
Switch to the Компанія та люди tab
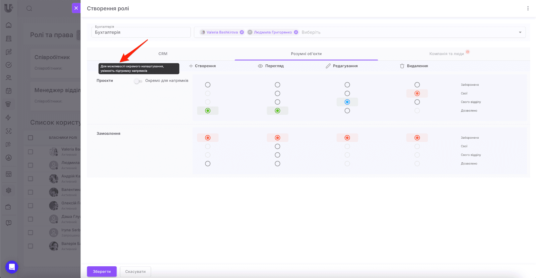click(447, 54)
